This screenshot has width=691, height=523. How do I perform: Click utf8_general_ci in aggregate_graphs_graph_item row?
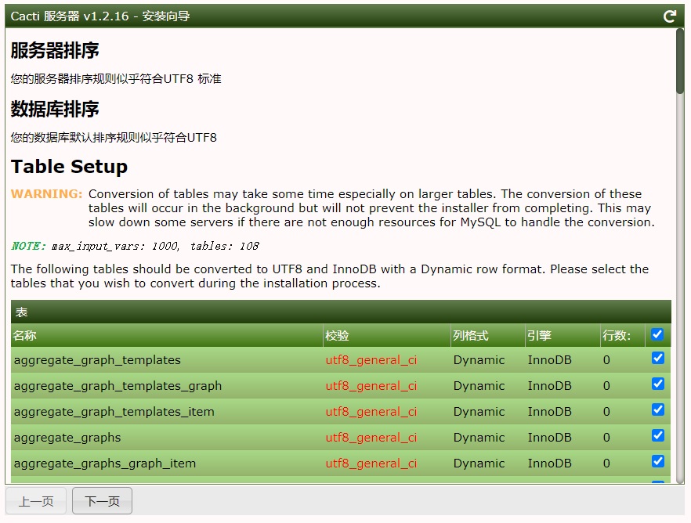coord(371,463)
